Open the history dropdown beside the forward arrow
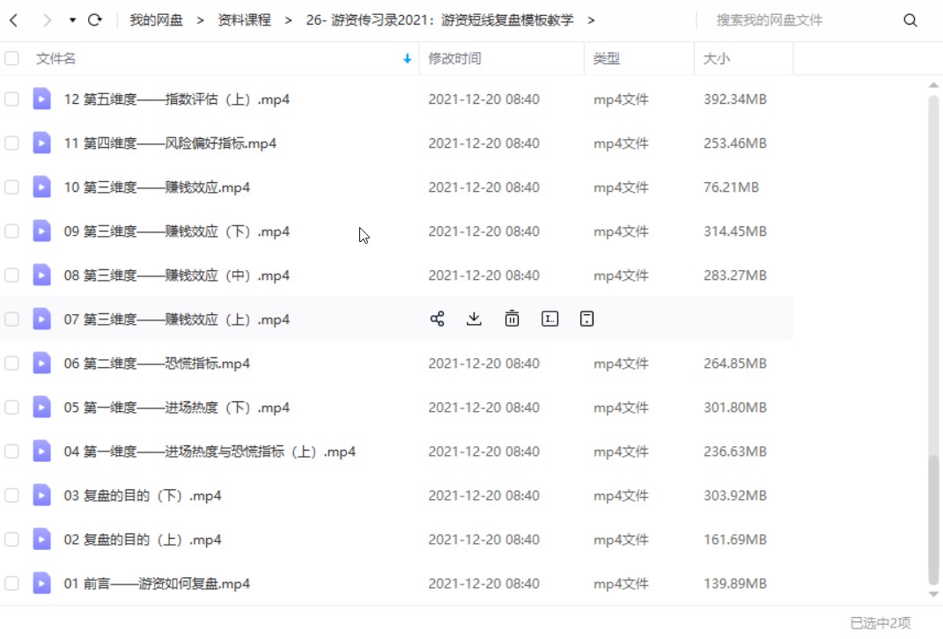The height and width of the screenshot is (639, 943). click(72, 18)
